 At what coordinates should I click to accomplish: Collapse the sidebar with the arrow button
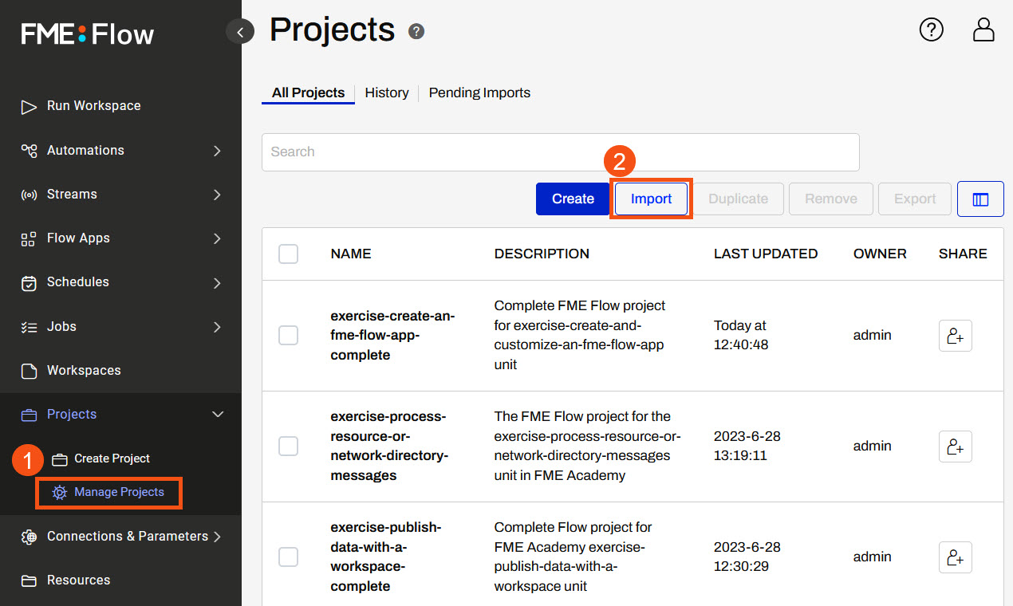(x=240, y=31)
